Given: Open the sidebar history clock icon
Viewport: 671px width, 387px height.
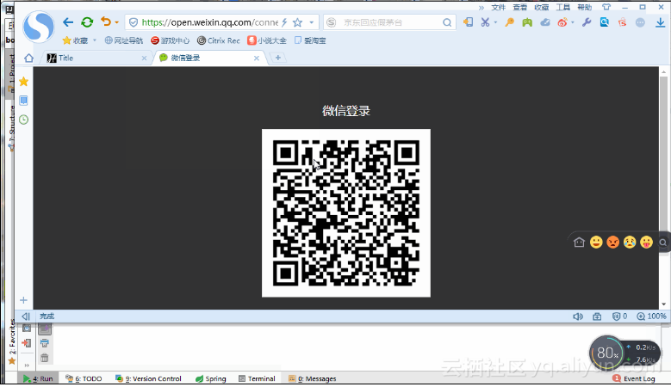Looking at the screenshot, I should pyautogui.click(x=24, y=120).
